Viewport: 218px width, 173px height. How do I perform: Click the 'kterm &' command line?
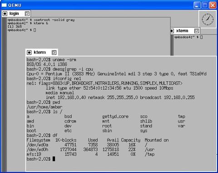(x=28, y=23)
